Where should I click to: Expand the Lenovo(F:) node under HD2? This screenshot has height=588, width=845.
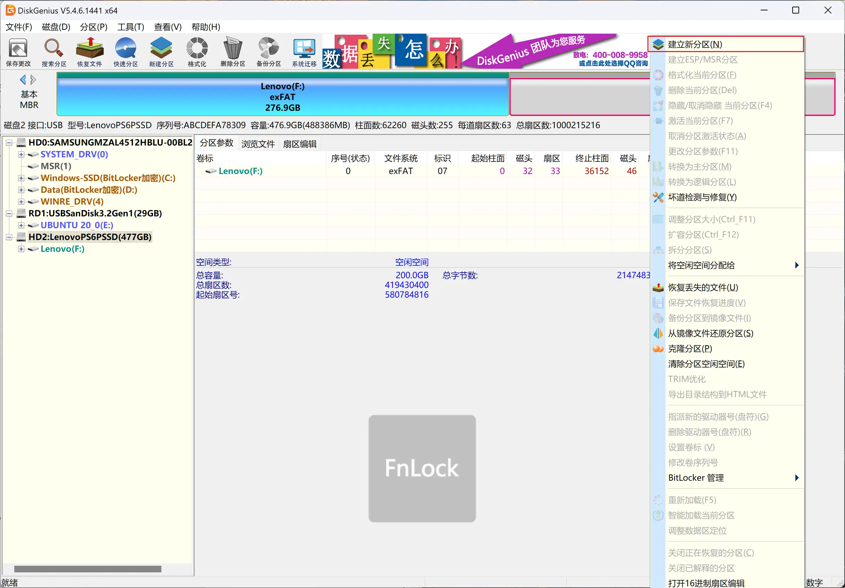tap(21, 249)
